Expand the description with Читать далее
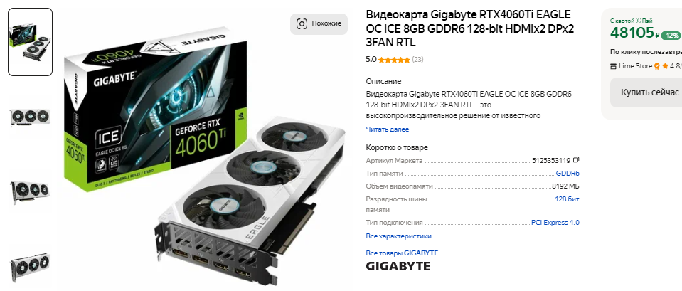 (387, 129)
